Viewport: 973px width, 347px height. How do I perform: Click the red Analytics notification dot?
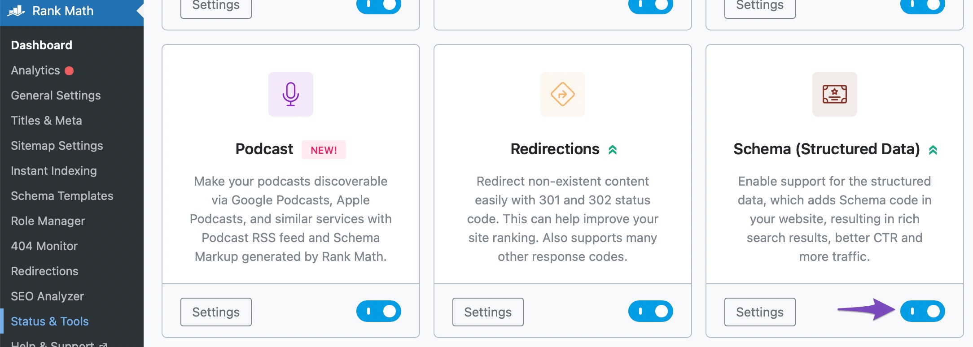(69, 71)
